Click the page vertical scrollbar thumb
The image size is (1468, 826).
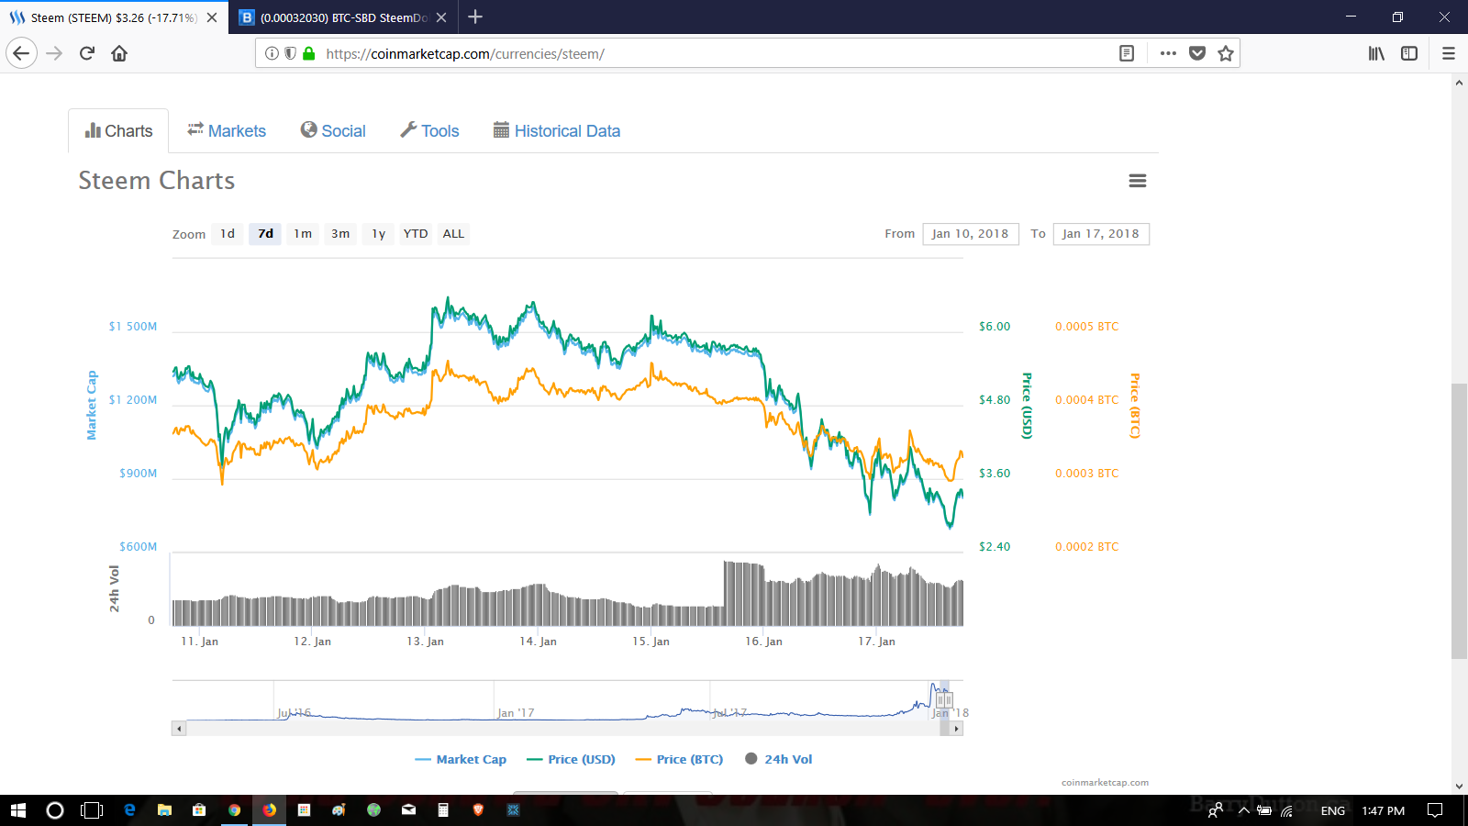pyautogui.click(x=1459, y=521)
